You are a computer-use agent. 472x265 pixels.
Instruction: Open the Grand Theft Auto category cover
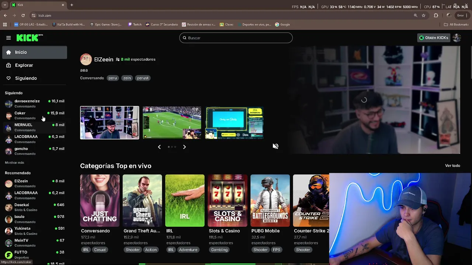pos(142,201)
